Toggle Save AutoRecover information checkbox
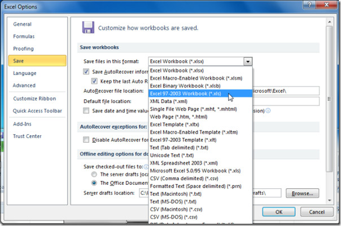The width and height of the screenshot is (341, 226). click(x=86, y=72)
